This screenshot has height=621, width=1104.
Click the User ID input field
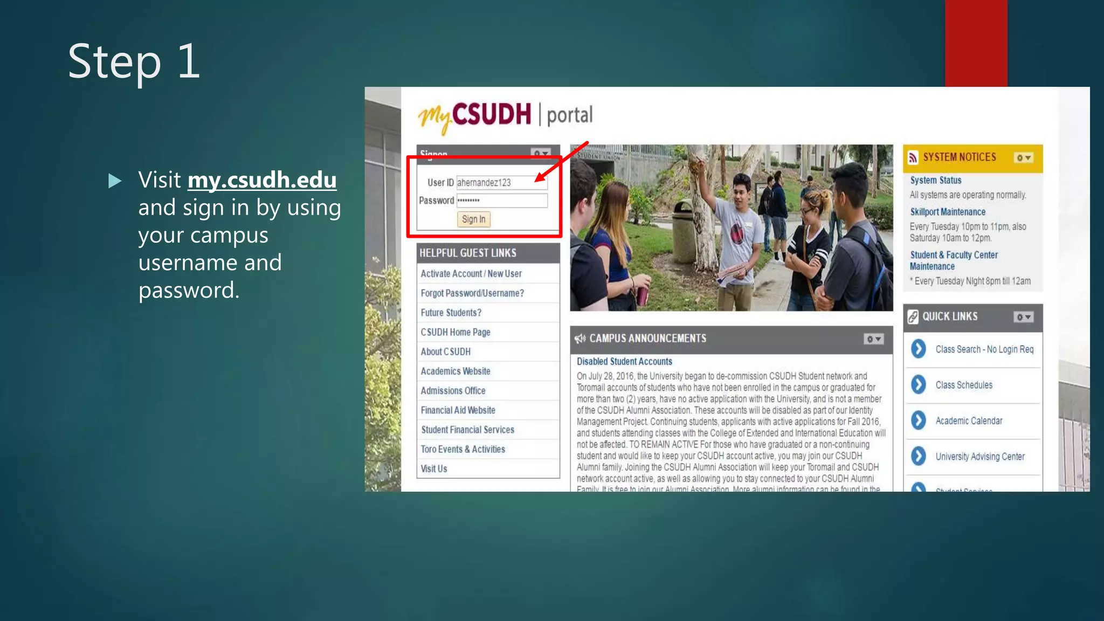[501, 183]
